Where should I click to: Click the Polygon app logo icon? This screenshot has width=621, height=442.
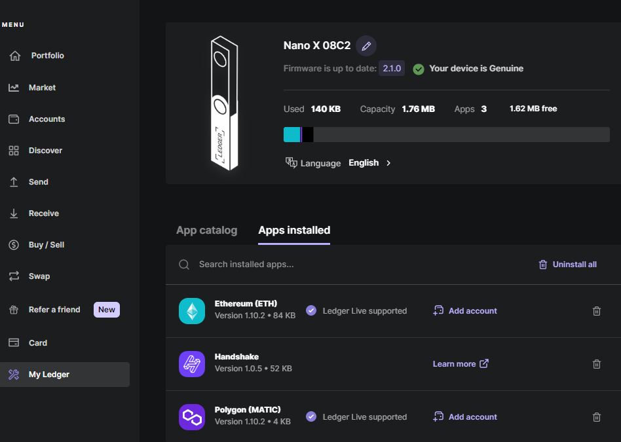(x=192, y=417)
